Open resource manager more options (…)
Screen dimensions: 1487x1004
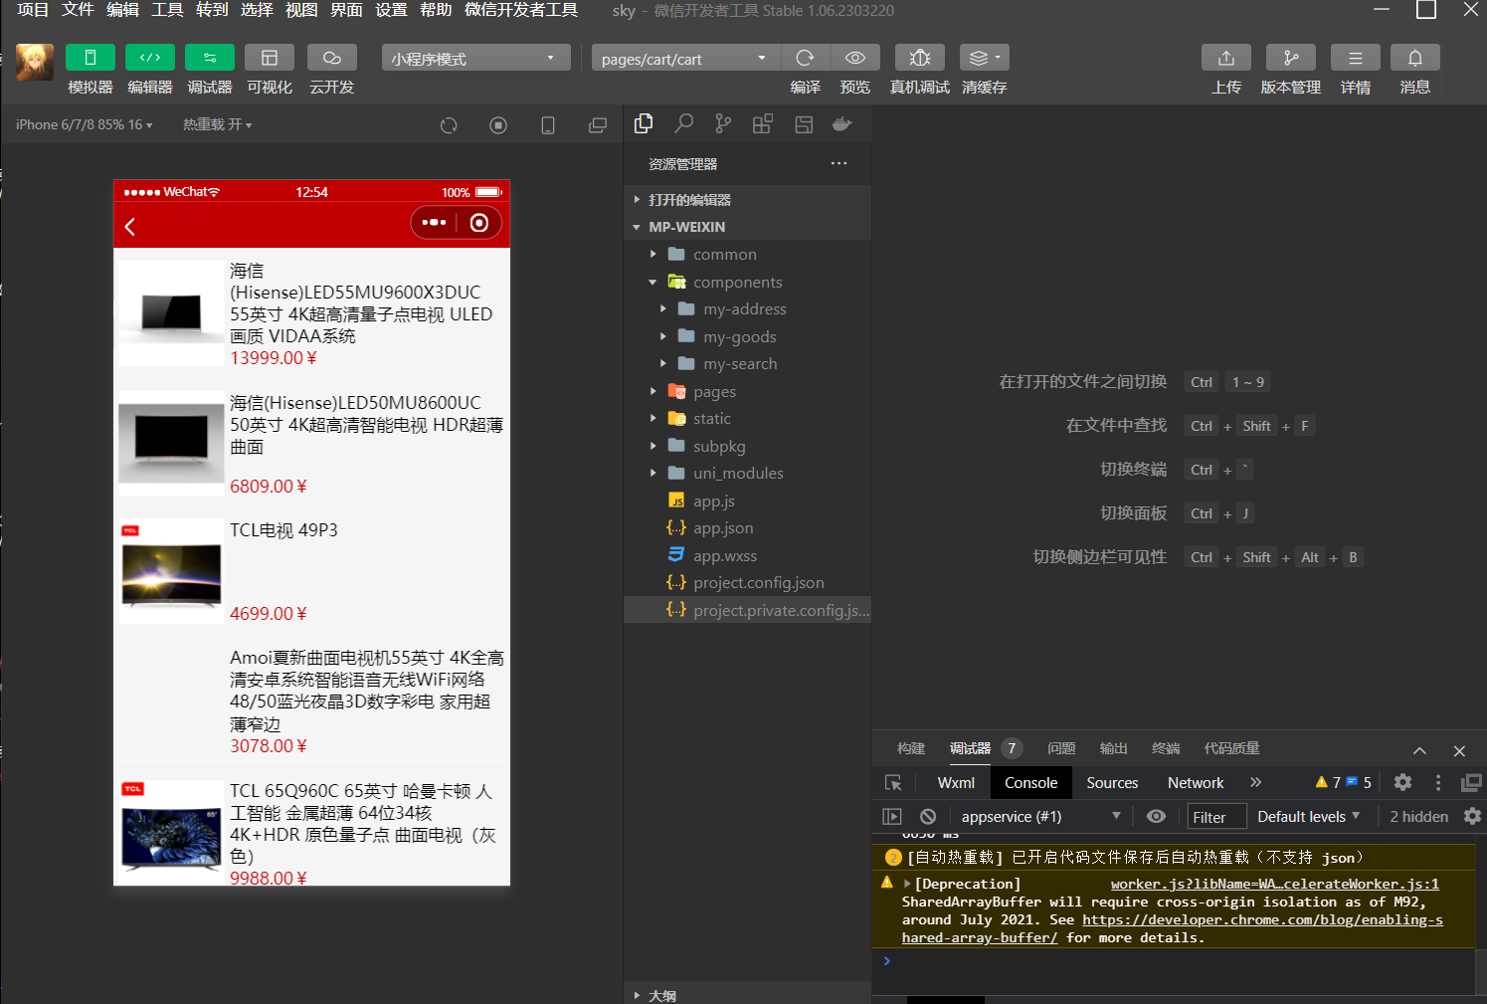click(x=839, y=163)
